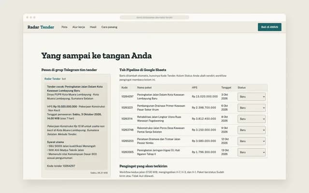Open the Hasil nav item
The height and width of the screenshot is (193, 309).
coord(93,27)
